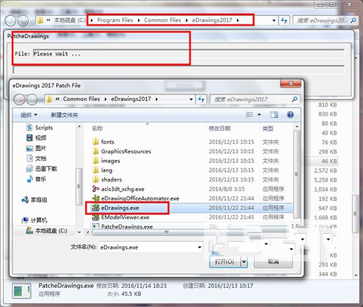Viewport: 363px width, 307px height.
Task: Go back in the background Explorer window
Action: [11, 21]
